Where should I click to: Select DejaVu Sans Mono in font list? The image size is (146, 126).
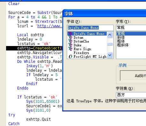(87, 34)
